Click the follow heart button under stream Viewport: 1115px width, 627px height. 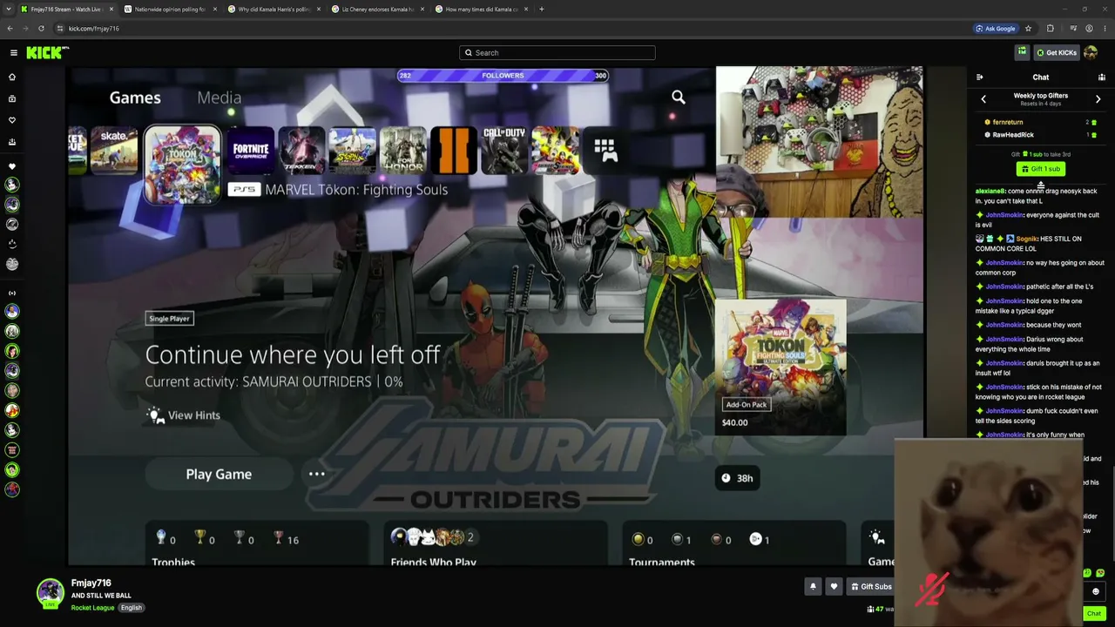coord(834,586)
